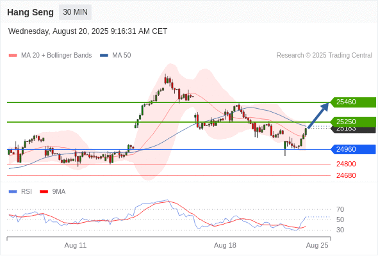Click the RSI 70 level label
378x256 pixels.
point(340,209)
